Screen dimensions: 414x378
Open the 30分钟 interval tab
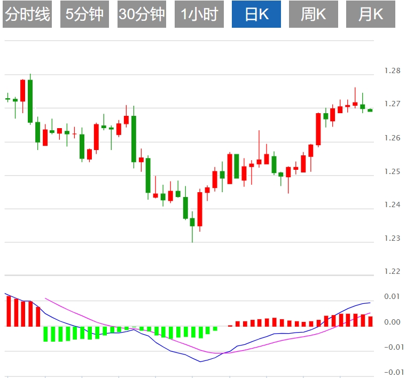pos(142,14)
